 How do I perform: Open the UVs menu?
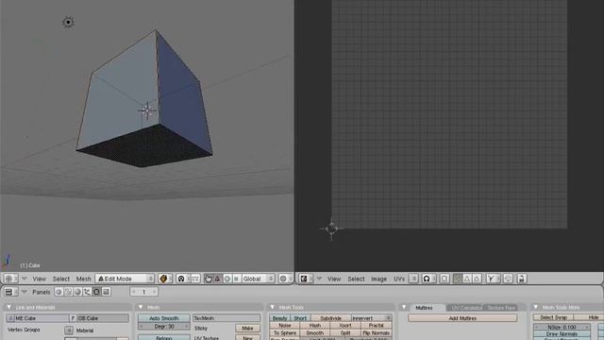(399, 279)
